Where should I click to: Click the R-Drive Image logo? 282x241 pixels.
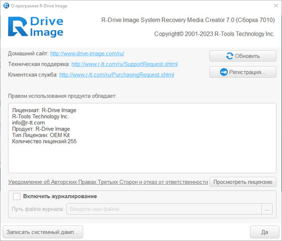[x=36, y=27]
